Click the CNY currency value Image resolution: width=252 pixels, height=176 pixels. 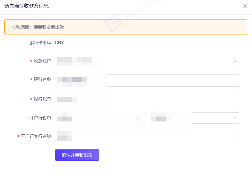(60, 43)
